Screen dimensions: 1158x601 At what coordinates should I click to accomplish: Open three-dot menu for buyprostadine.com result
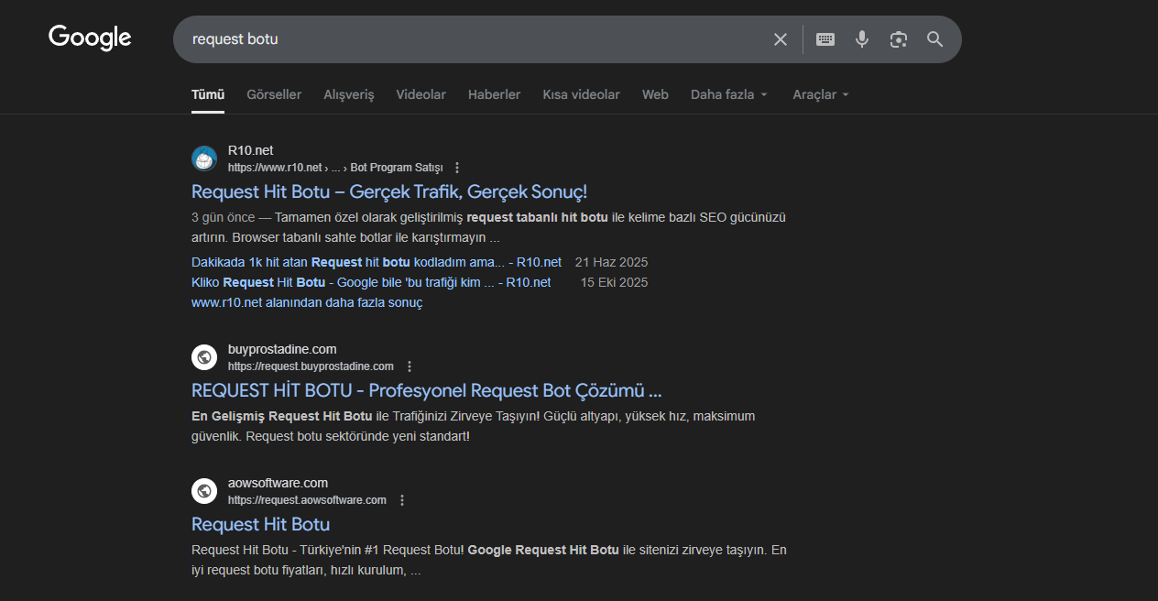coord(410,366)
